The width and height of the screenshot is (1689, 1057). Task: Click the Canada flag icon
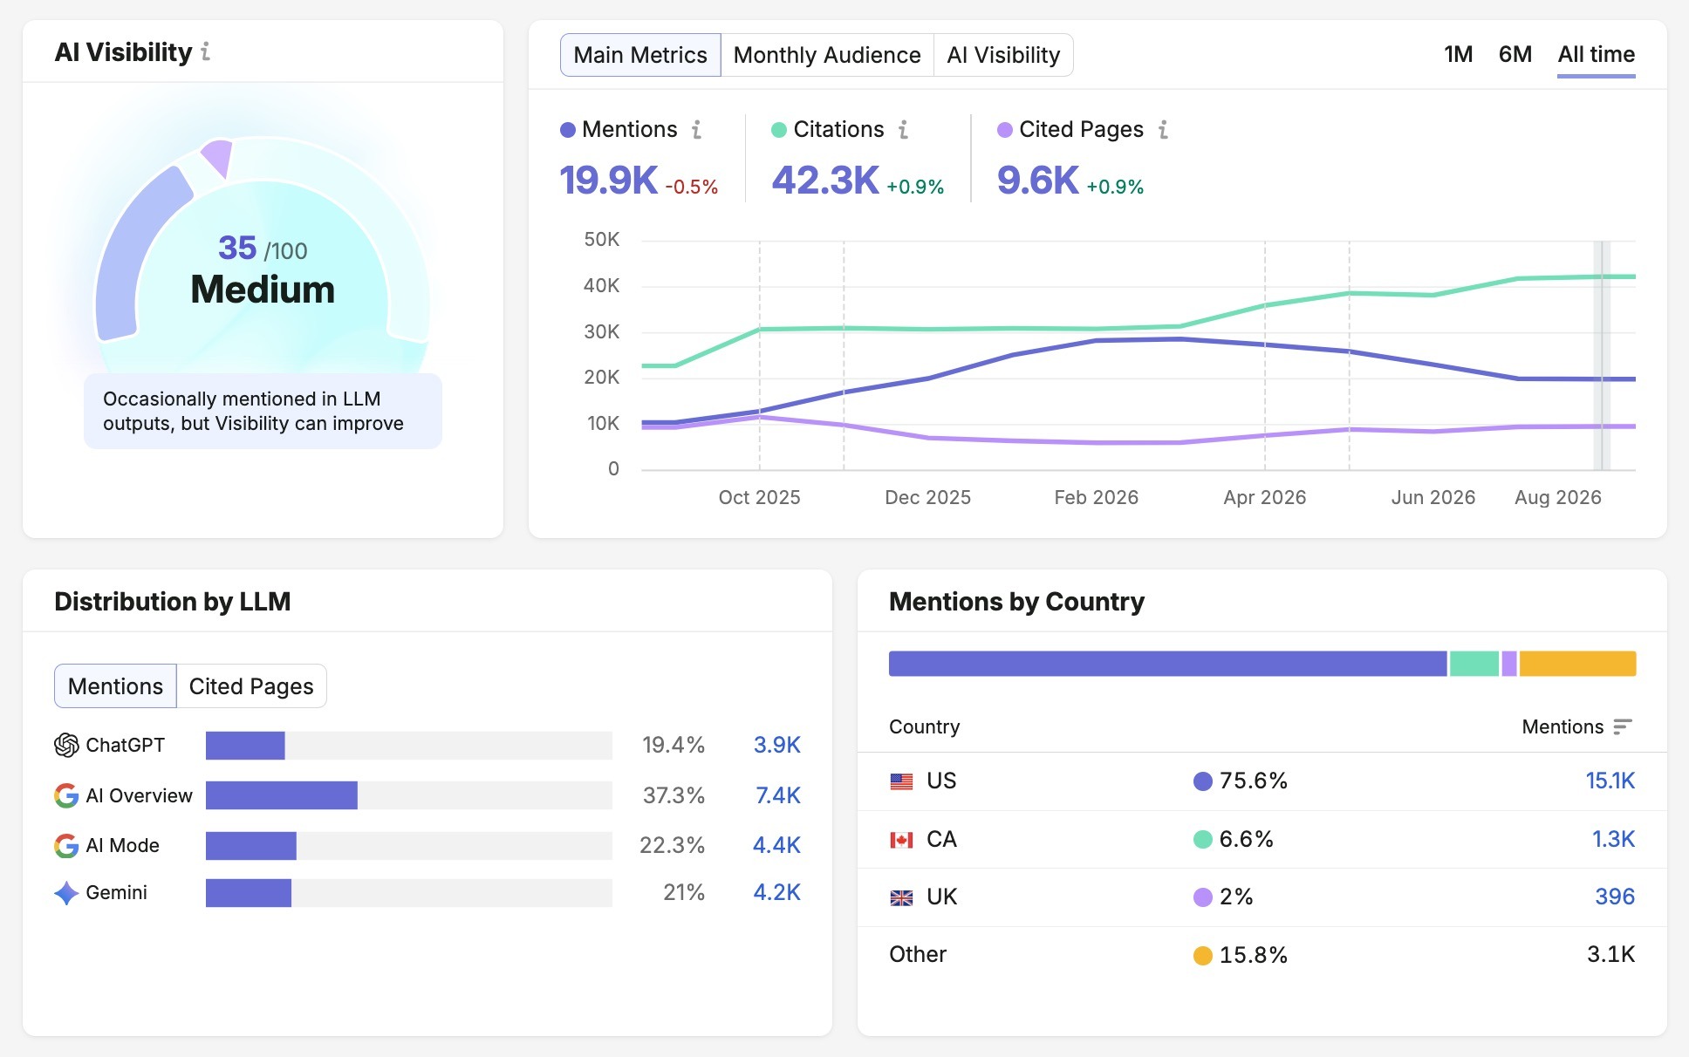click(x=901, y=840)
